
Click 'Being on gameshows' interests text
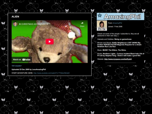coord(123,39)
